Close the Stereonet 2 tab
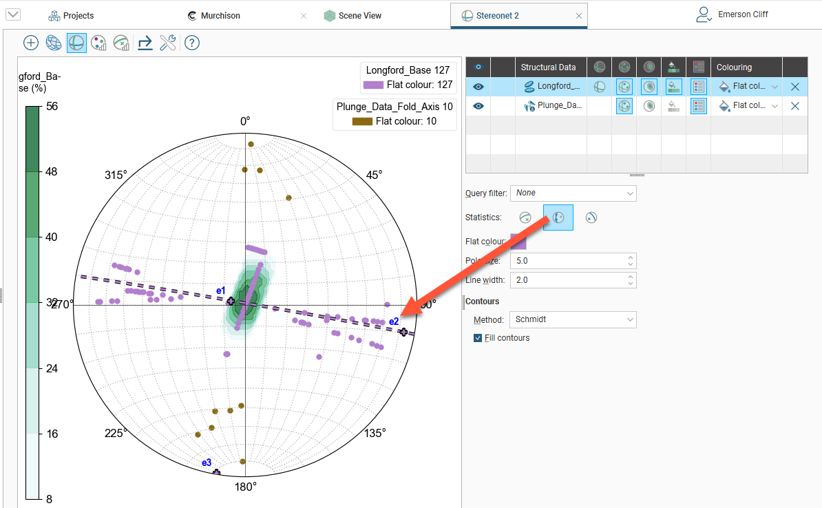Viewport: 822px width, 508px height. [579, 16]
